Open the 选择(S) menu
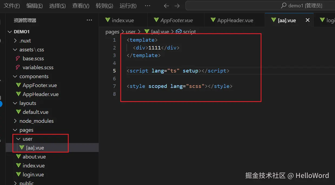Viewport: 335px width, 185px height. pyautogui.click(x=58, y=6)
